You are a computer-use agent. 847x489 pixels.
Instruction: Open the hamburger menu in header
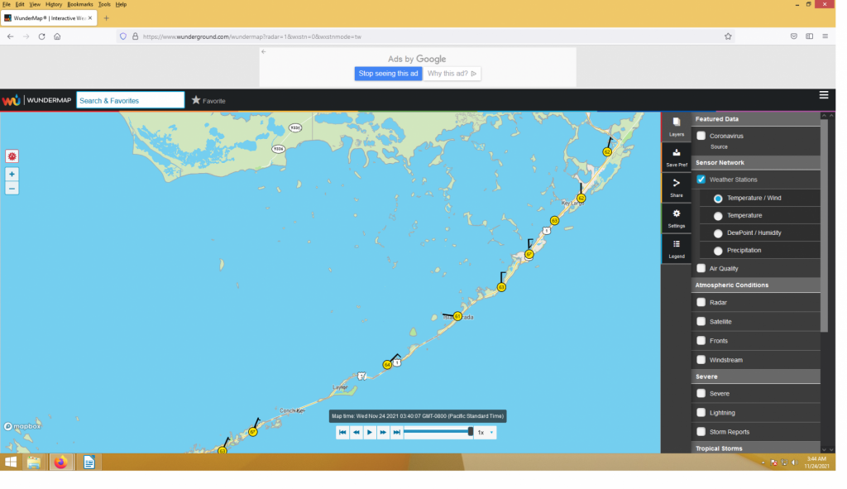pos(824,95)
